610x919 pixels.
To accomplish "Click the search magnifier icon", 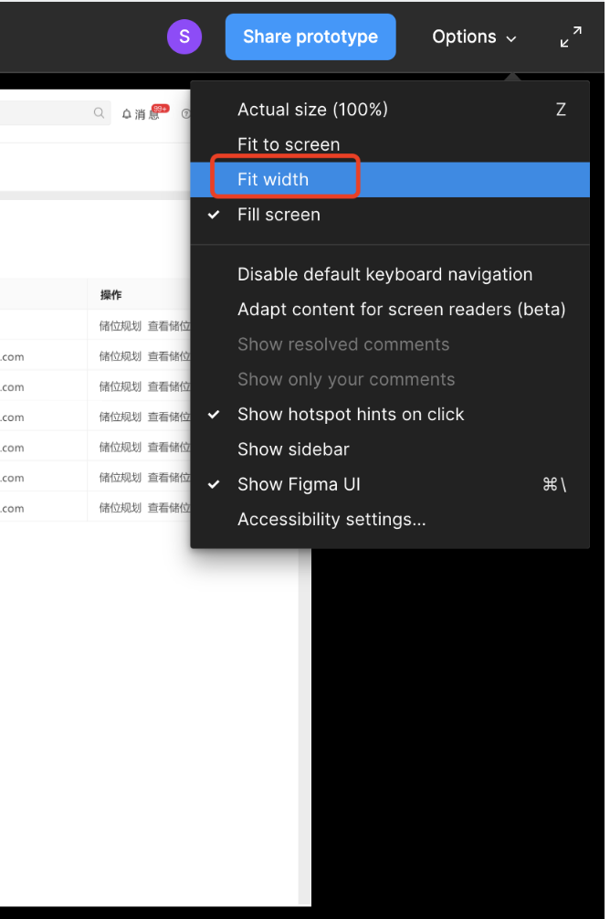I will point(99,113).
